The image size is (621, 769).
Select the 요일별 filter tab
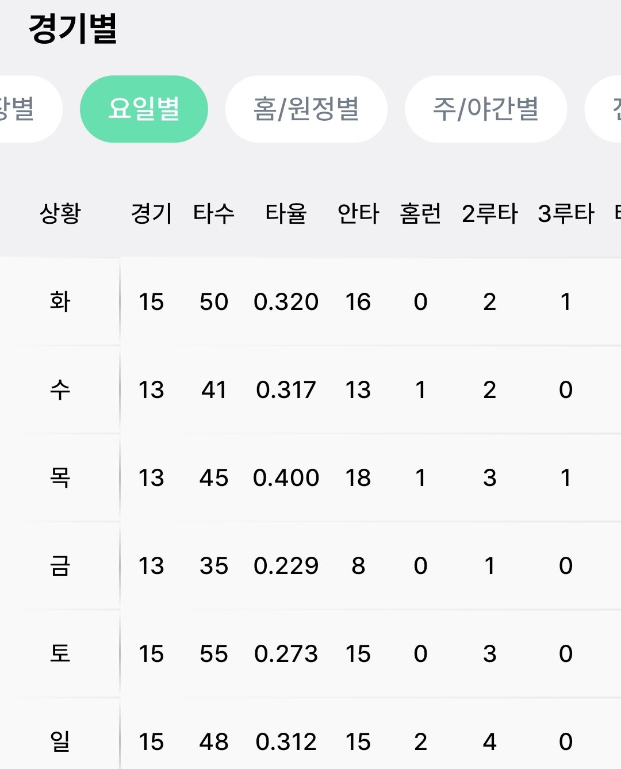pos(144,109)
